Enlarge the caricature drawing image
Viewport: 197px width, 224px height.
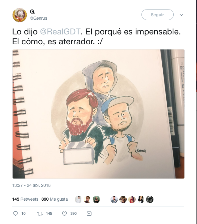coord(98,114)
